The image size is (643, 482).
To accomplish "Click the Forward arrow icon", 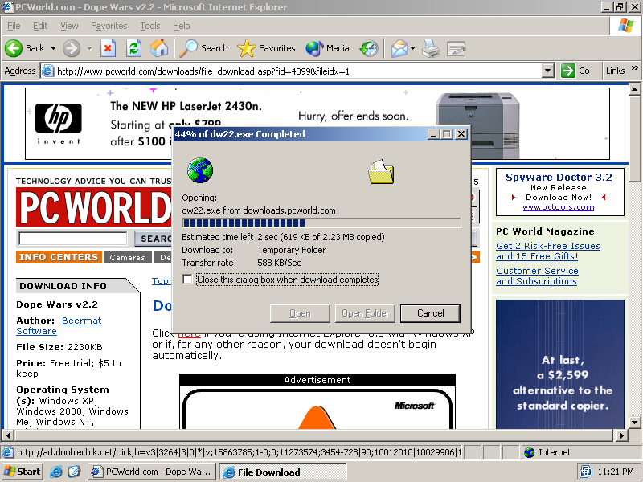I will (x=72, y=48).
